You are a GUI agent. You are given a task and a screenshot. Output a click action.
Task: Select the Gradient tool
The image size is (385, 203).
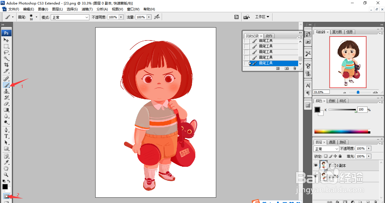pos(6,110)
